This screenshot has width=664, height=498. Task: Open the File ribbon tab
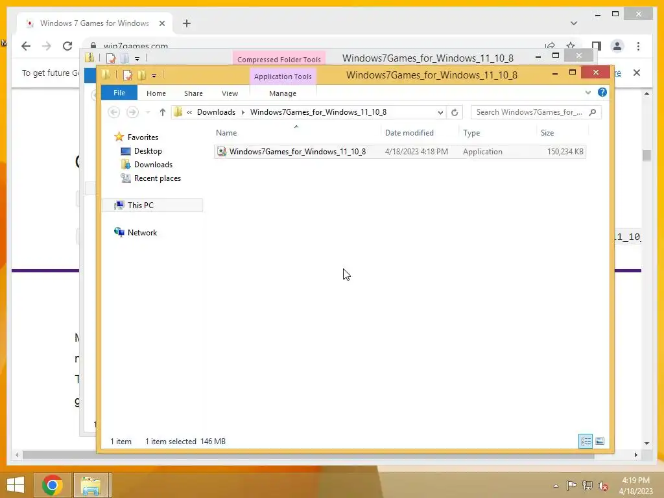119,93
